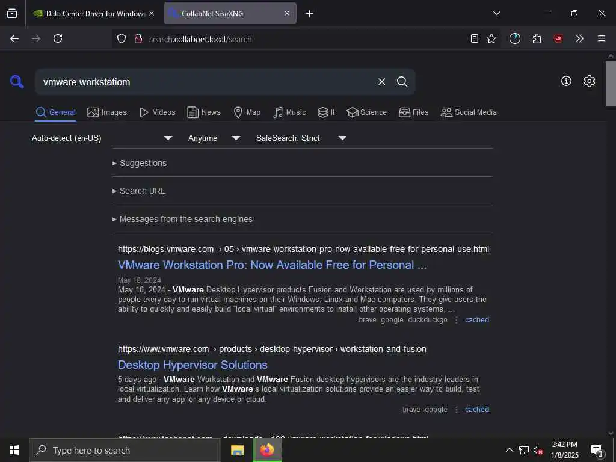Open the SafeSearch: Strict dropdown
Screen dimensions: 616x462
coord(301,138)
